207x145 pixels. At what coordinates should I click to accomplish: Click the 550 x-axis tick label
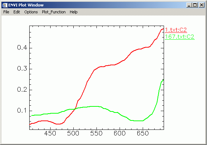pyautogui.click(x=96, y=133)
